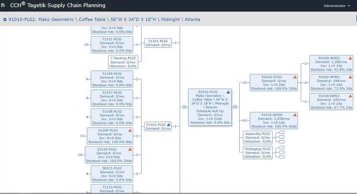Screen dimensions: 357x194
Task: Click the warning icon on 91010-WHV1 node
Action: tap(350, 96)
